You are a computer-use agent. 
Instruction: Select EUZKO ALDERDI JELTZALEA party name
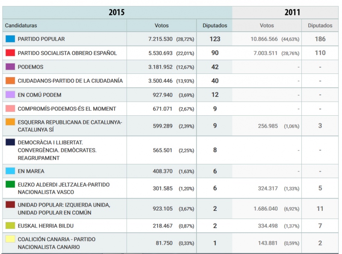point(64,188)
